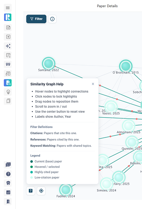Click the 'Similarity Graph Help' heading
Image resolution: width=142 pixels, height=209 pixels.
pyautogui.click(x=47, y=84)
